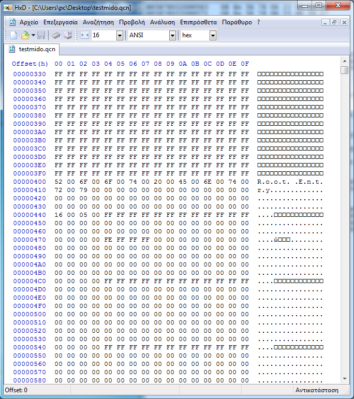The height and width of the screenshot is (399, 354).
Task: Open the hex offset base dropdown
Action: coord(213,35)
